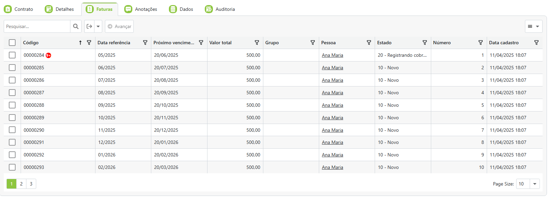This screenshot has height=200, width=549.
Task: Open the Auditoria tab
Action: tap(220, 9)
